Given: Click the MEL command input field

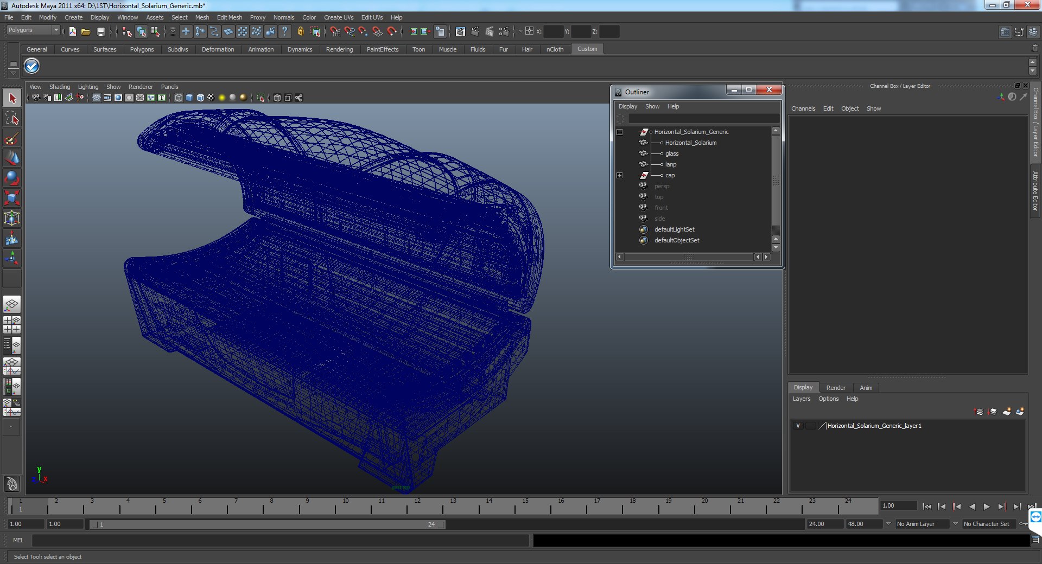Looking at the screenshot, I should click(x=280, y=540).
